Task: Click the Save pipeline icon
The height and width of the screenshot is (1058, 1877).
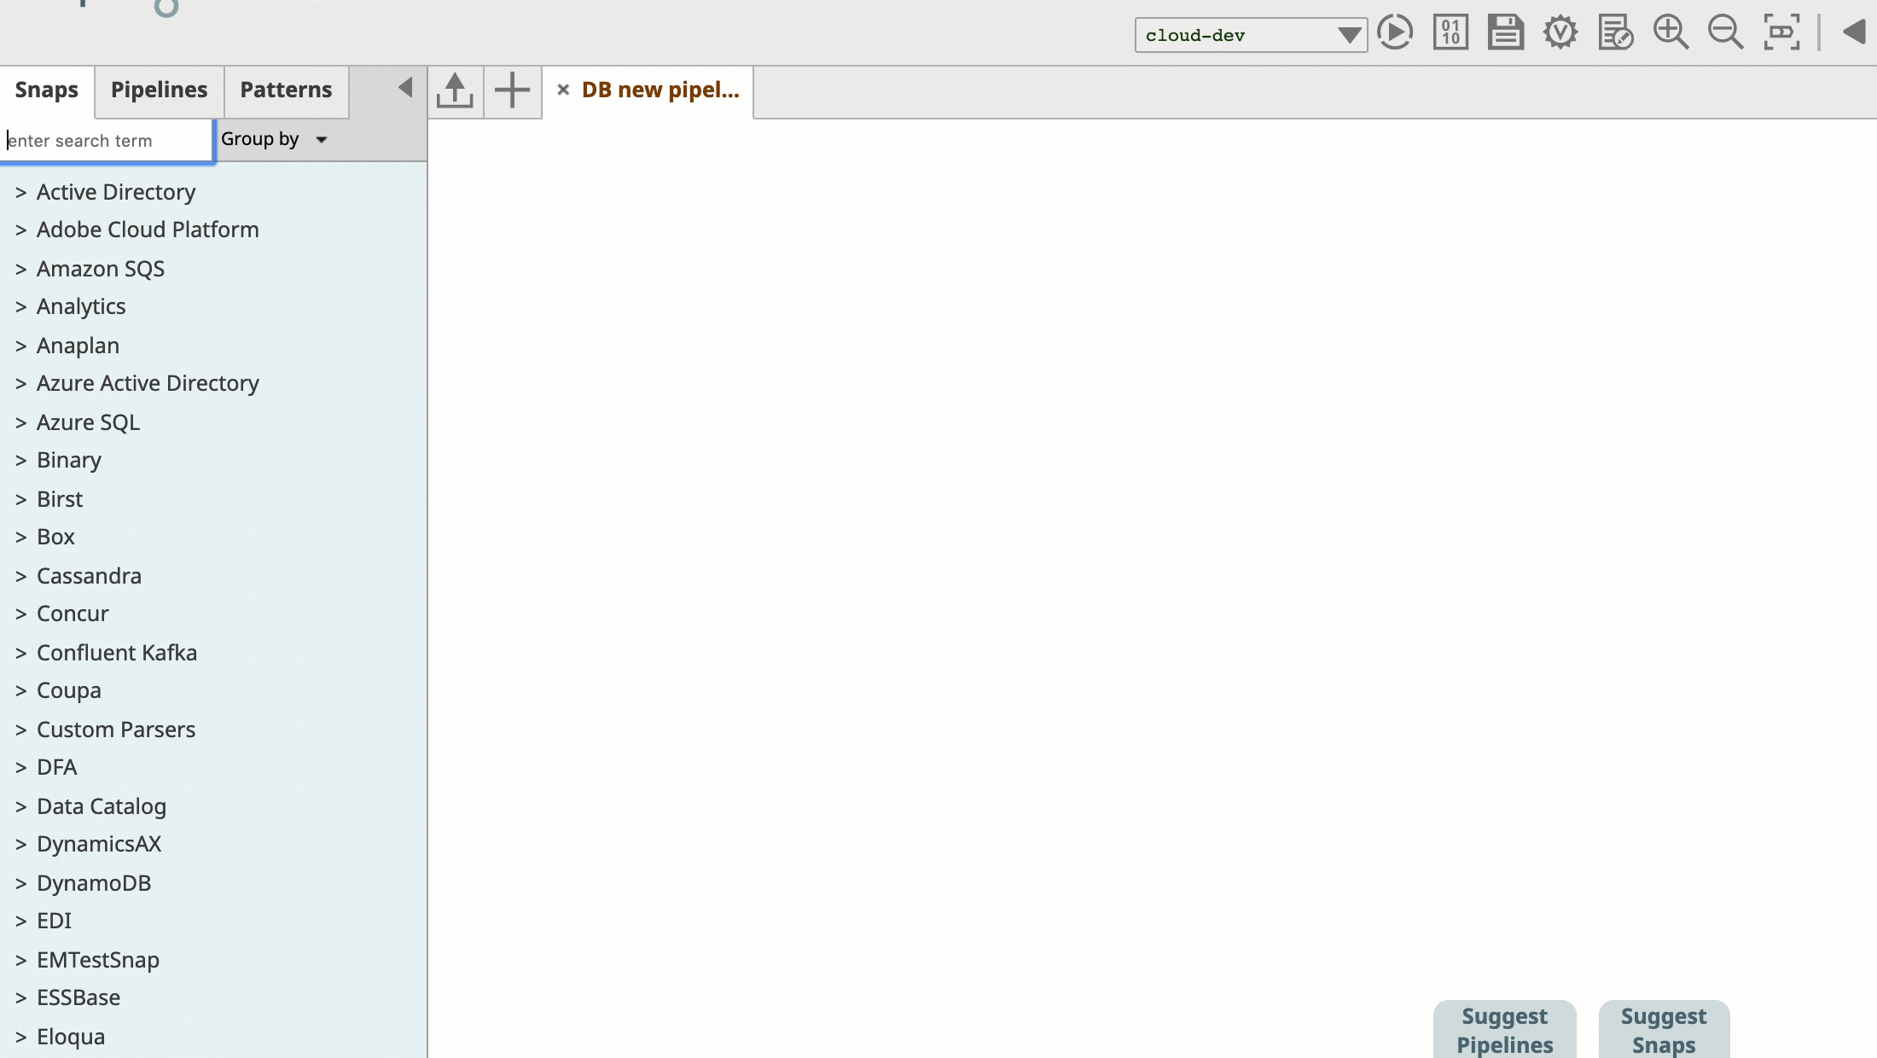Action: (x=1506, y=35)
